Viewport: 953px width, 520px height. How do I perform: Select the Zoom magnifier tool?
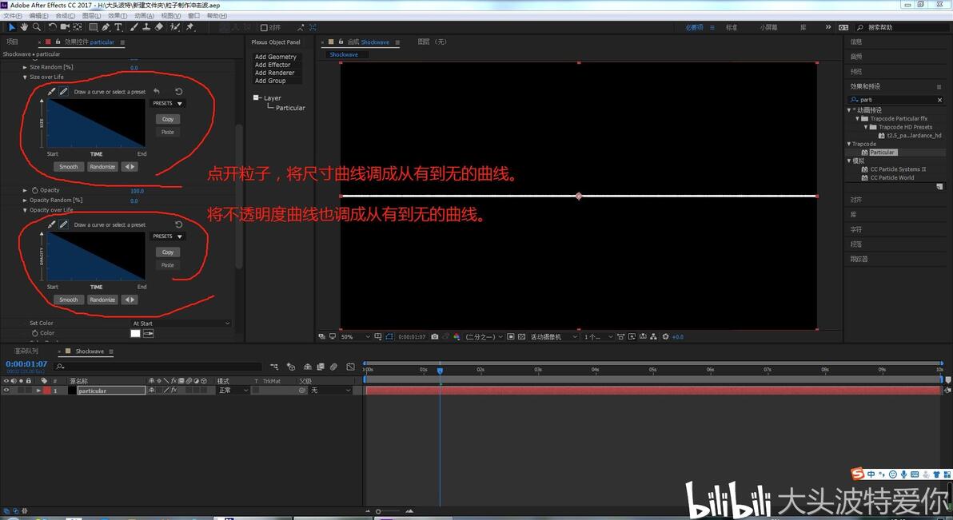coord(37,26)
